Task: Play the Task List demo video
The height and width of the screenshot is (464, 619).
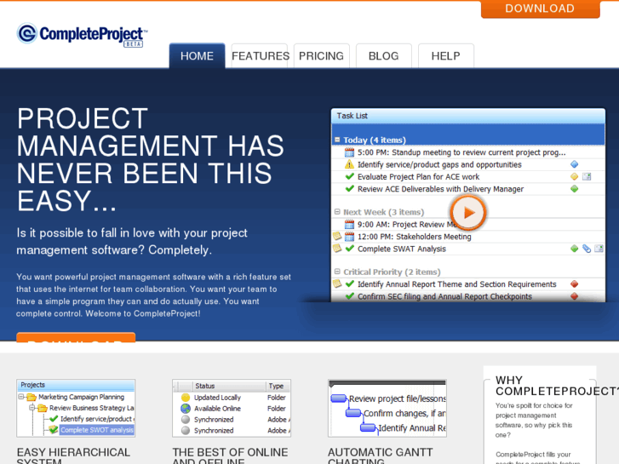Action: pos(468,213)
